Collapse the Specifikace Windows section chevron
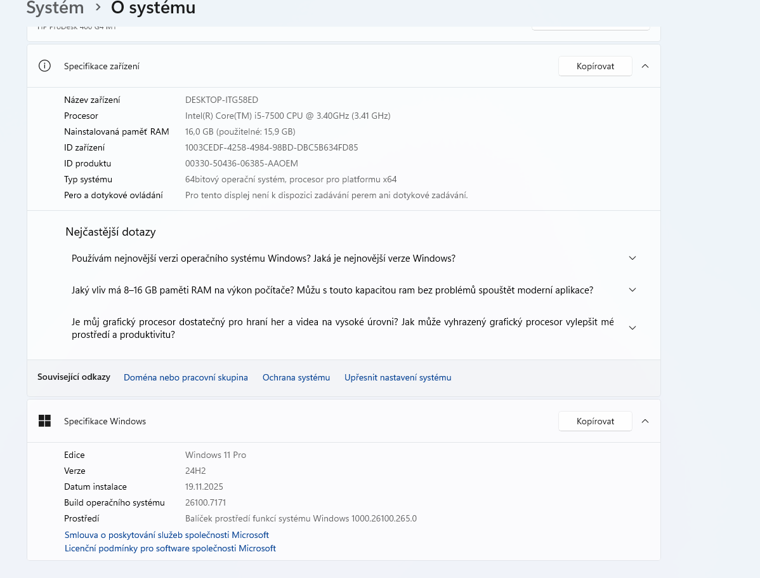This screenshot has width=760, height=578. click(645, 421)
